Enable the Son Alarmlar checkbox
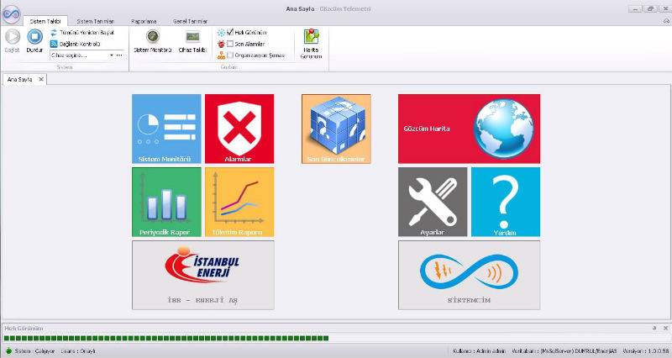This screenshot has width=672, height=358. 230,44
